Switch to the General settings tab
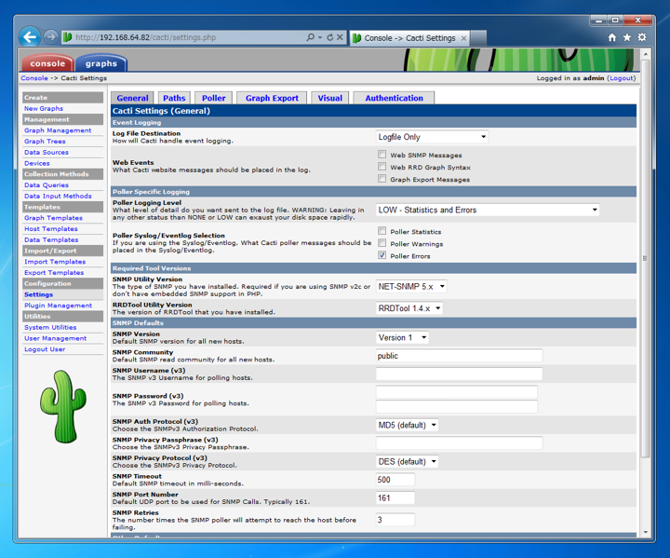This screenshot has width=670, height=558. coord(132,98)
